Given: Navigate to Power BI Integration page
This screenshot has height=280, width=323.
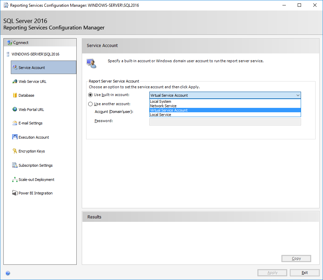Looking at the screenshot, I should [35, 193].
